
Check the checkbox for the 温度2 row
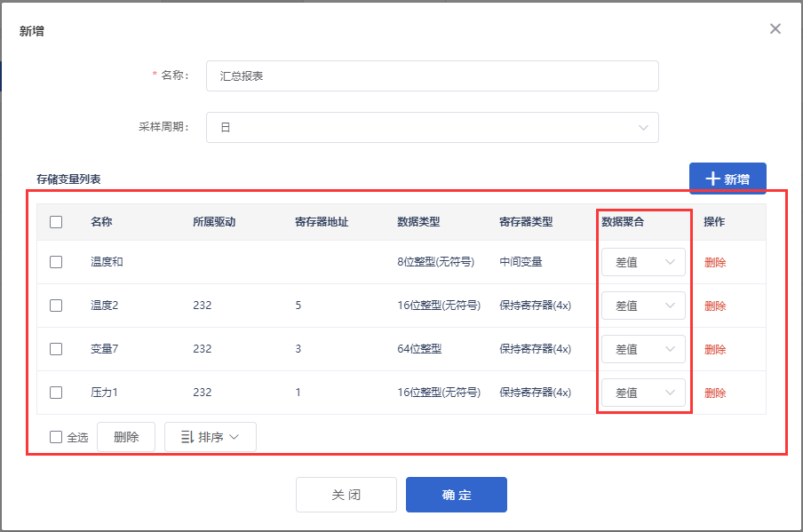coord(56,306)
